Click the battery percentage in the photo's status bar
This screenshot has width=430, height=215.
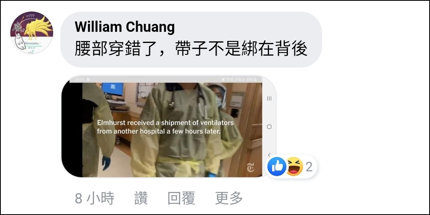pos(250,79)
